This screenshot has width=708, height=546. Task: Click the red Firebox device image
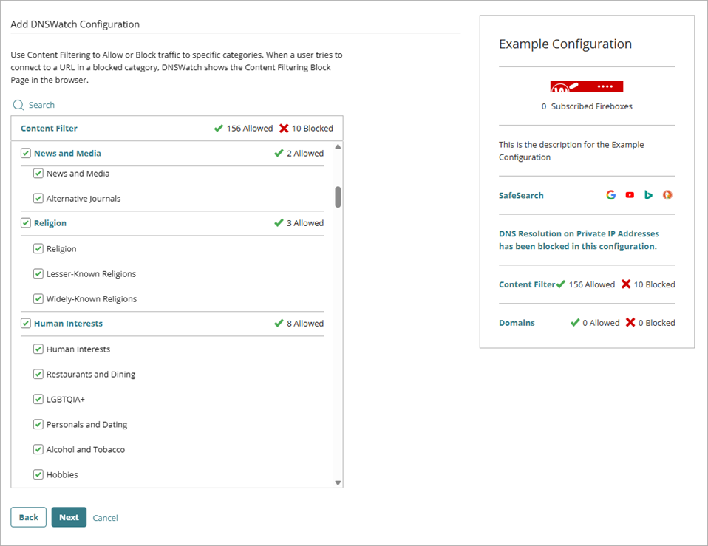coord(587,86)
